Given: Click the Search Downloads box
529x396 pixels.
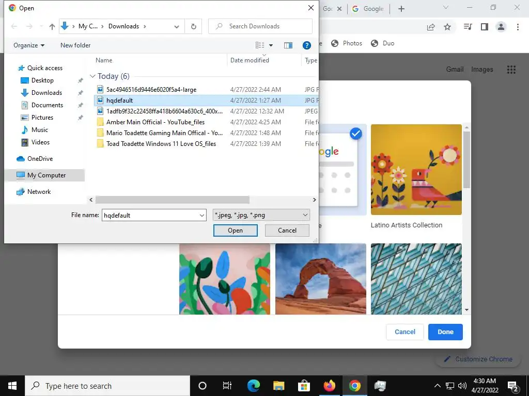Looking at the screenshot, I should point(260,26).
